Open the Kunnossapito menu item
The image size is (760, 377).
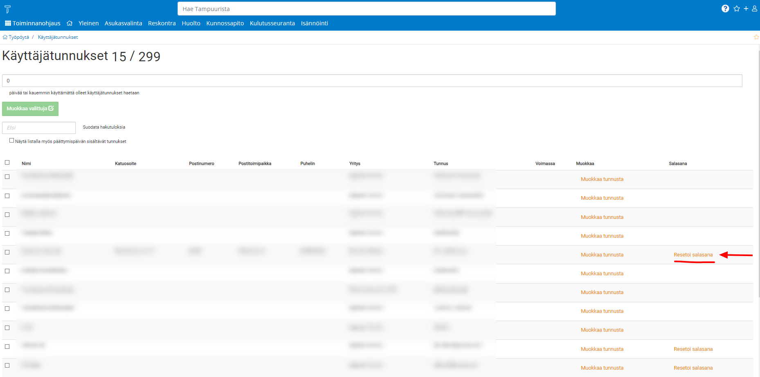click(225, 23)
